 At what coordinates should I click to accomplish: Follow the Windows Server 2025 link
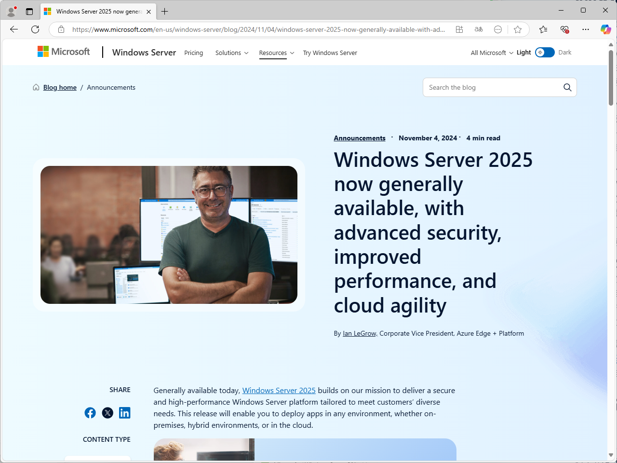click(279, 390)
